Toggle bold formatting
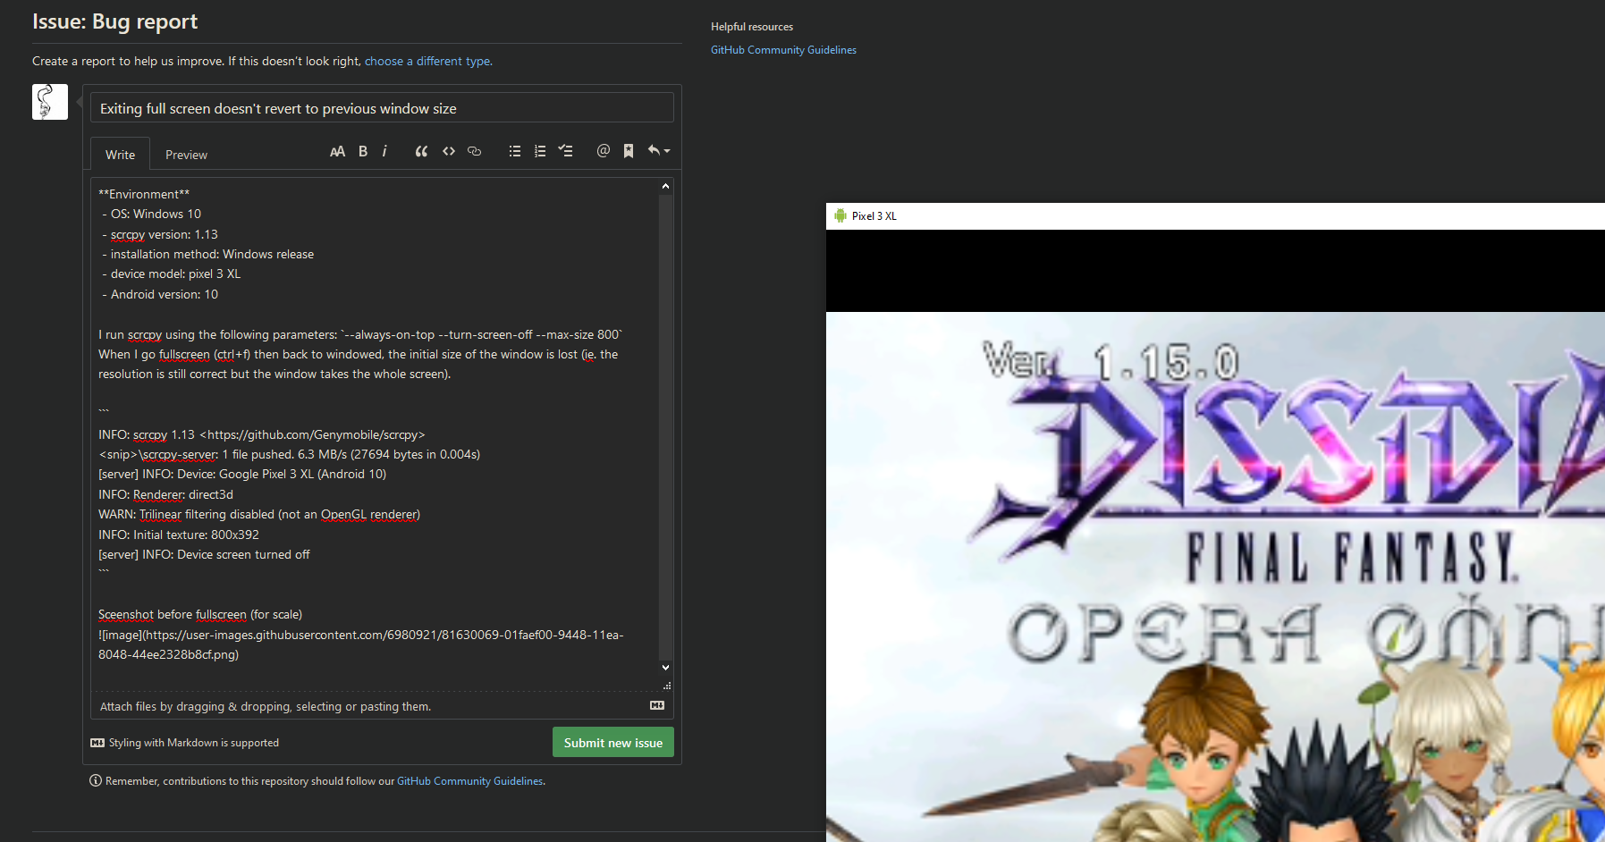 click(x=363, y=151)
